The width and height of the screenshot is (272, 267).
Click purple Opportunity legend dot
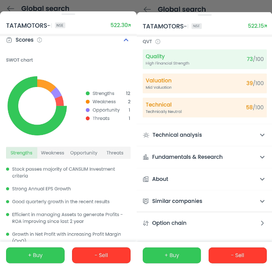point(88,110)
